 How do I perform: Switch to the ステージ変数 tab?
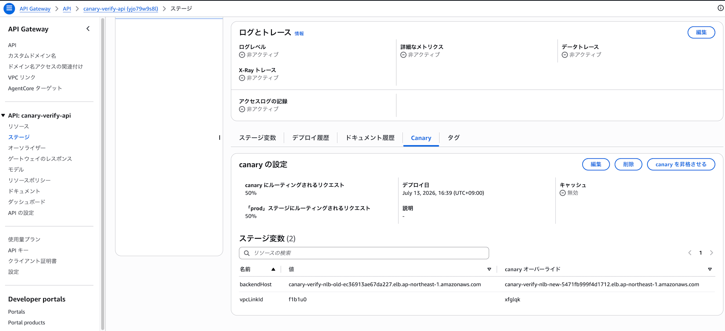click(x=258, y=138)
